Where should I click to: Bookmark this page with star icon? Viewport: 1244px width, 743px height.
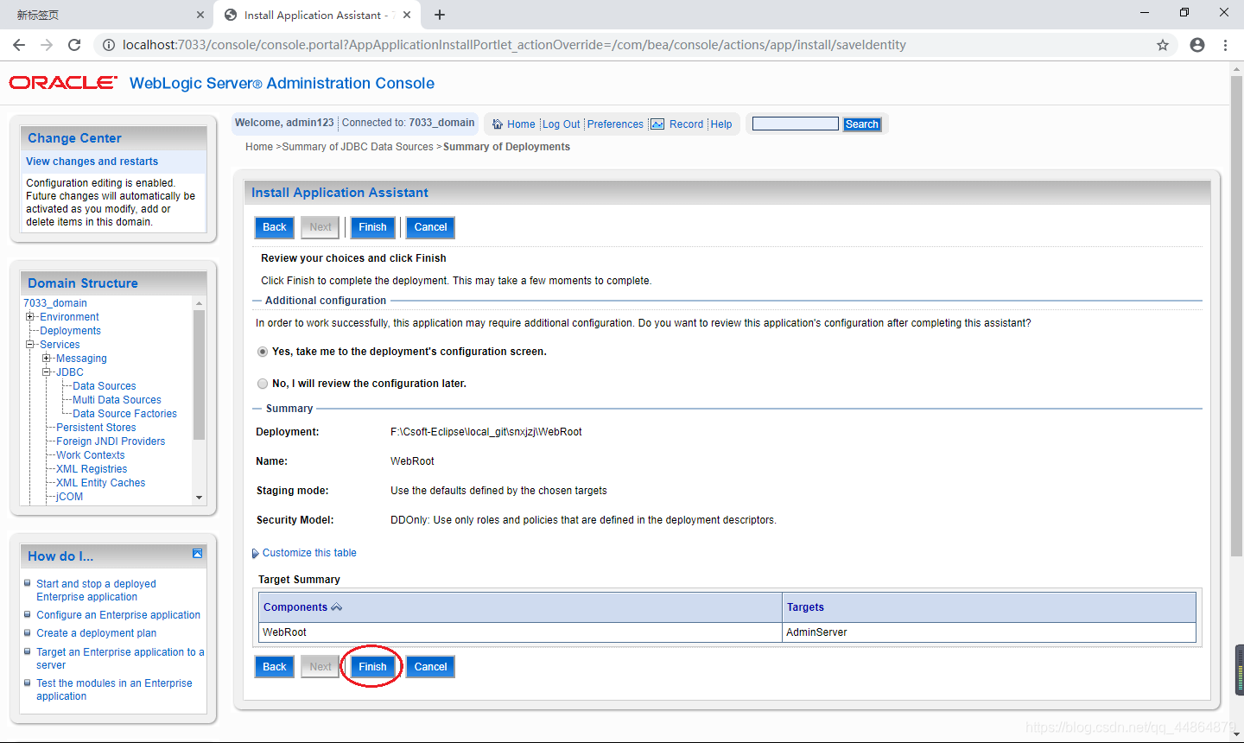pos(1163,45)
